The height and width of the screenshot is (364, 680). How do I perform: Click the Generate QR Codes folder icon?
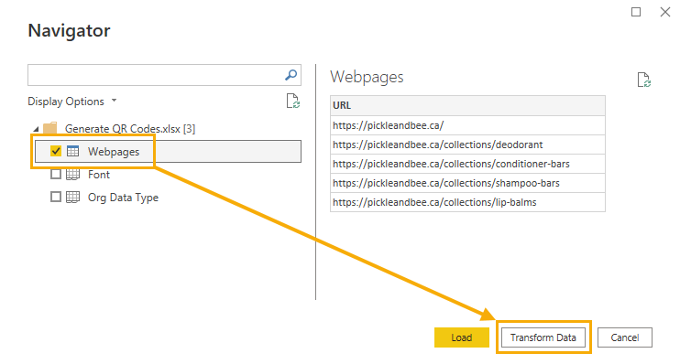[x=50, y=128]
